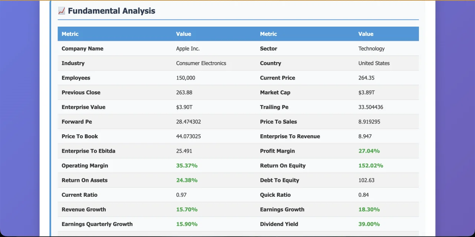
Task: Click the Profit Margin label
Action: point(278,151)
